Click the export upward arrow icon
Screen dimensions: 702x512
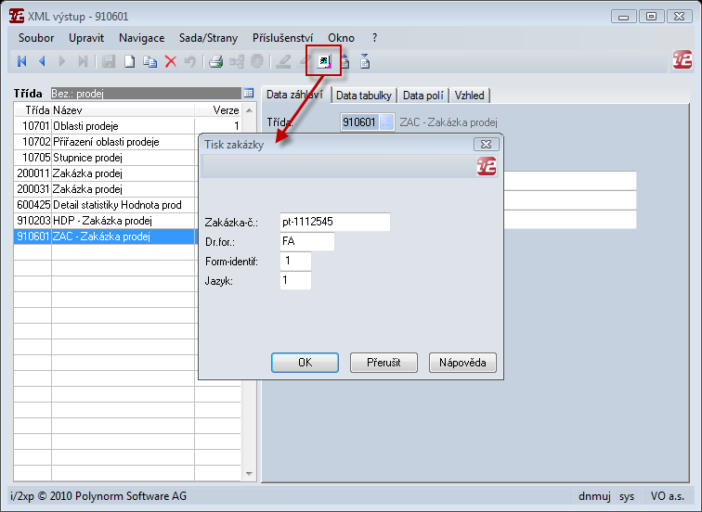344,61
